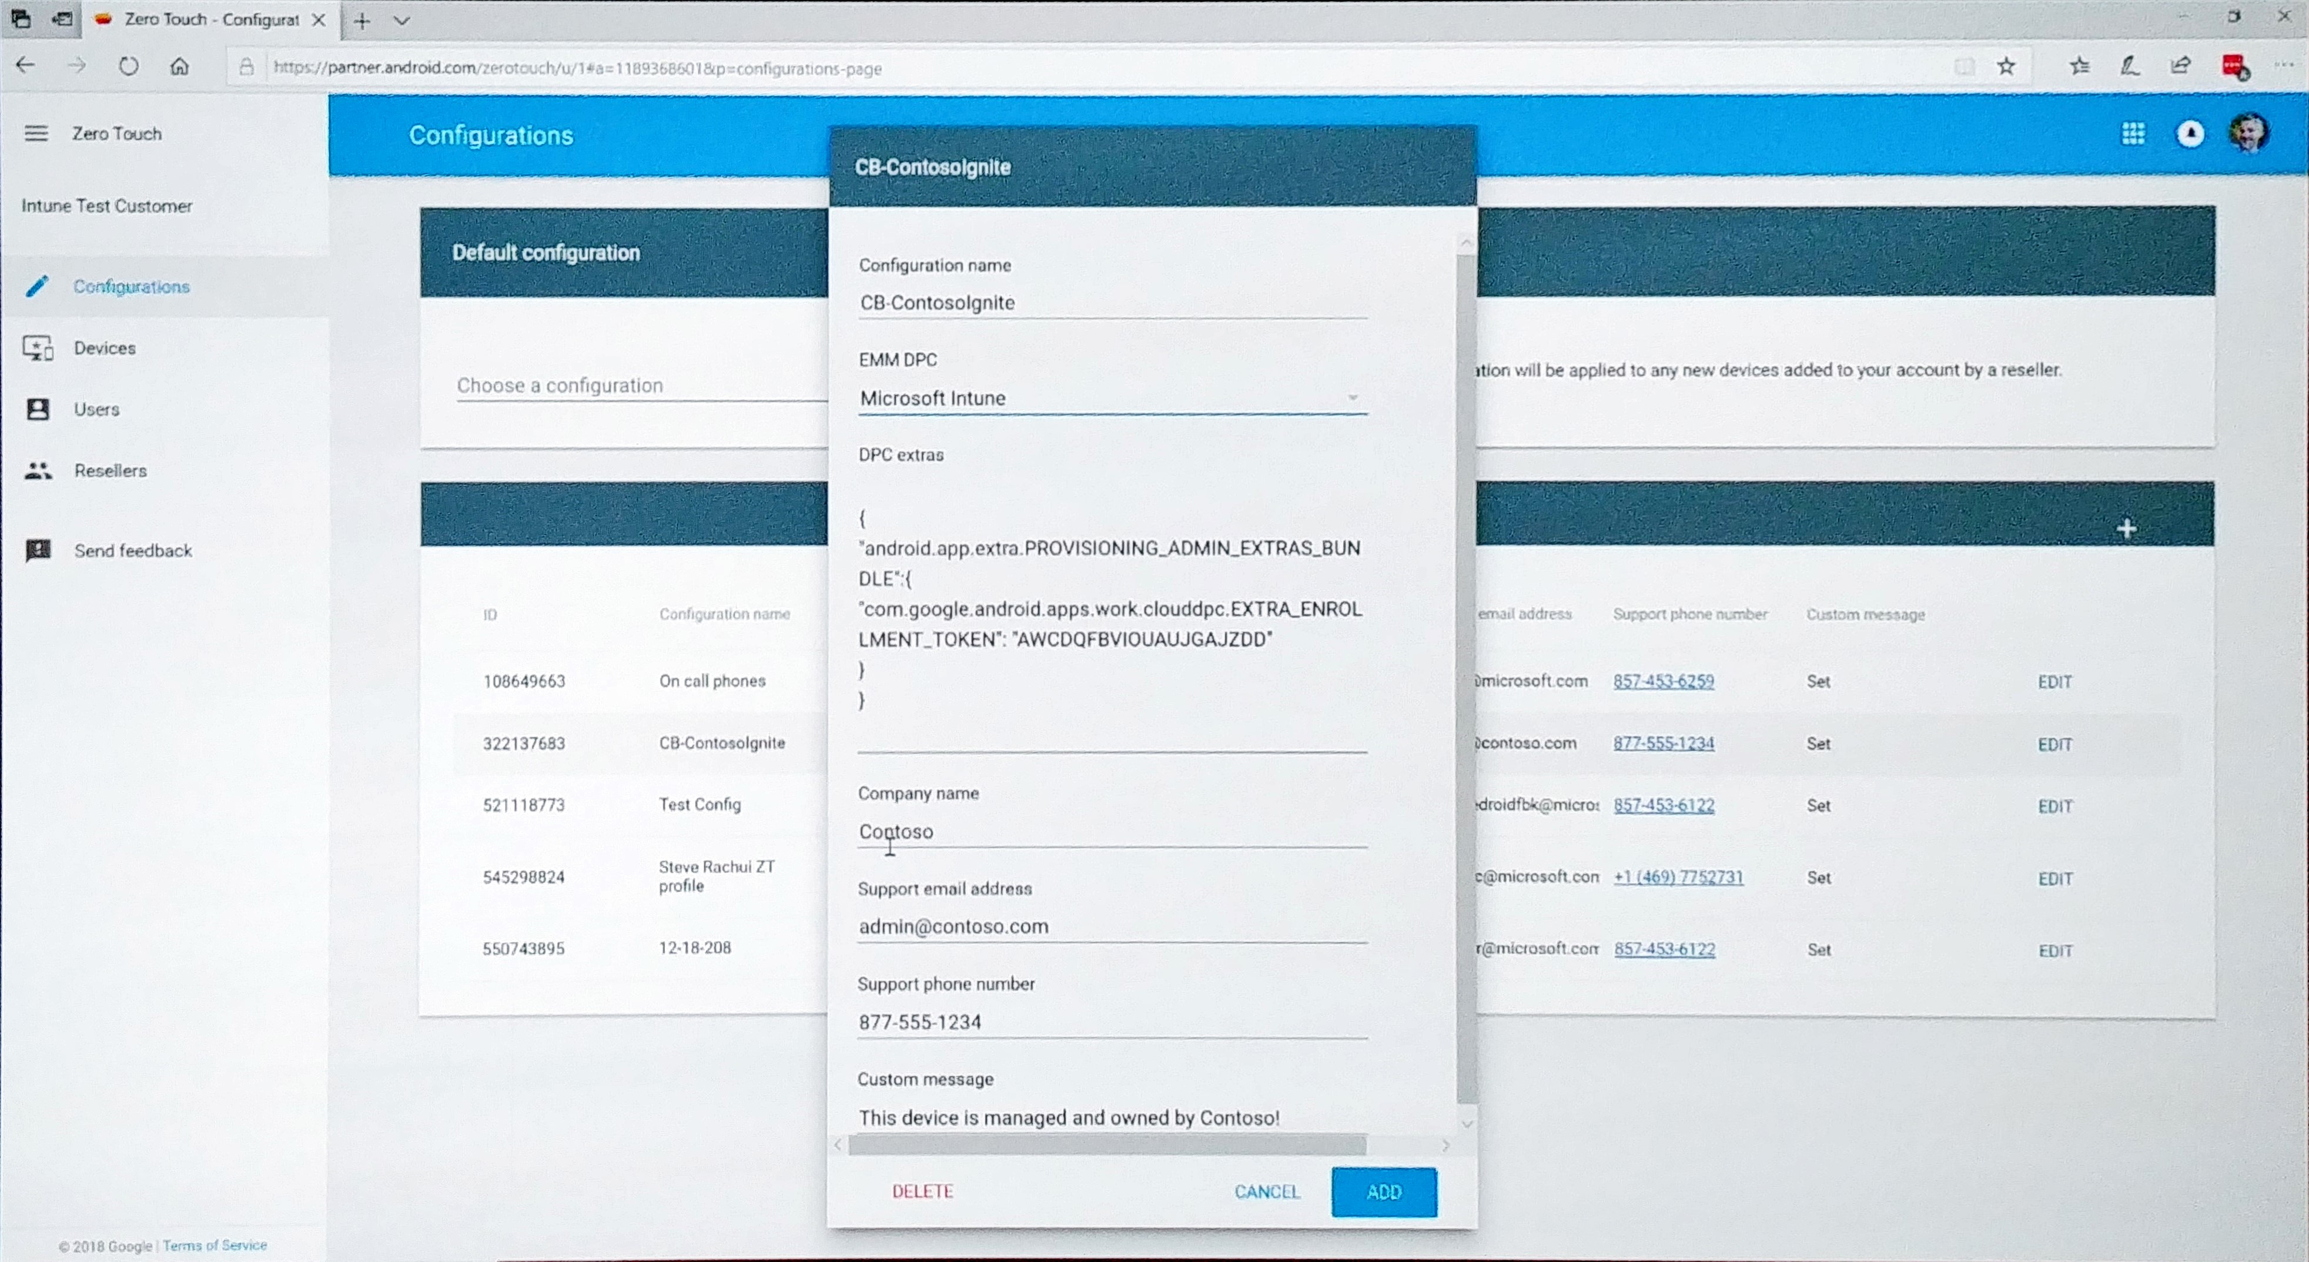The width and height of the screenshot is (2309, 1262).
Task: Open Users from the sidebar
Action: [x=97, y=410]
